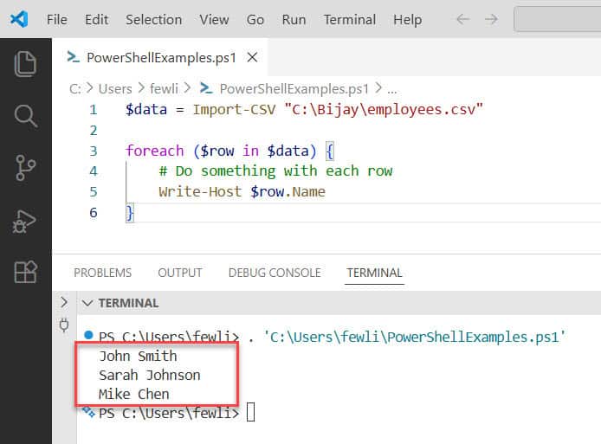The height and width of the screenshot is (444, 601).
Task: Click the script path in terminal command
Action: (x=414, y=338)
